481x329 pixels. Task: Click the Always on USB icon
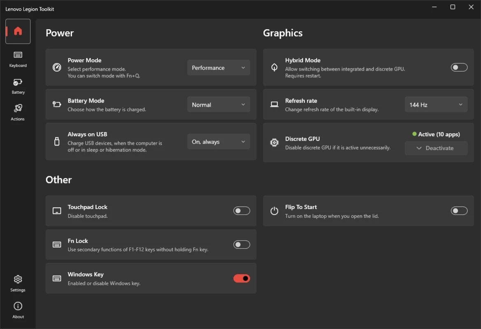pyautogui.click(x=57, y=141)
